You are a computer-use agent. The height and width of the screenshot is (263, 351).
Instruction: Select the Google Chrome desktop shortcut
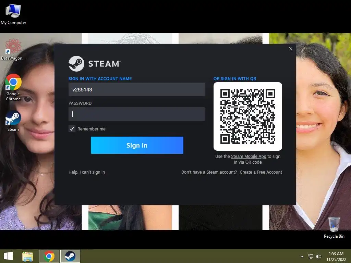[x=13, y=87]
